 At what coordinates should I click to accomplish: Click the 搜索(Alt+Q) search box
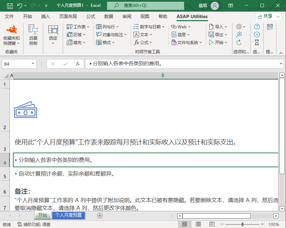point(145,6)
